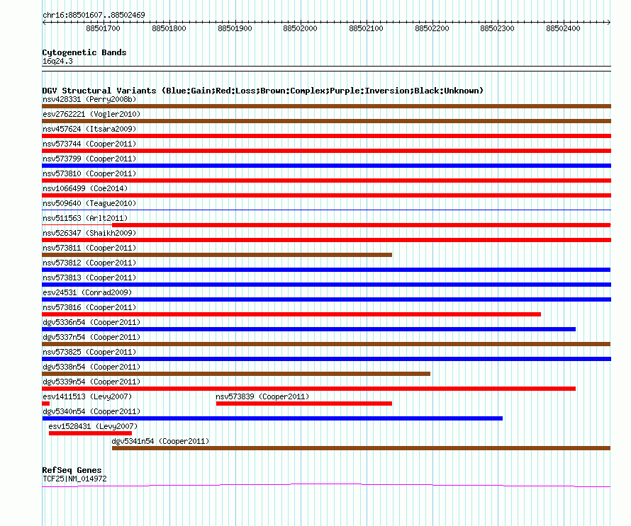The width and height of the screenshot is (631, 526).
Task: Select the thin blue nsv509640 variant line
Action: (x=326, y=210)
